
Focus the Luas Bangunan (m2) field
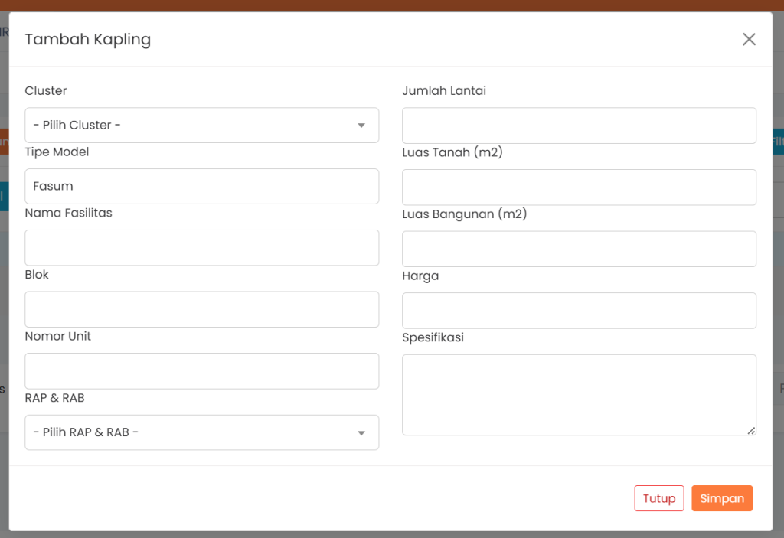[579, 249]
